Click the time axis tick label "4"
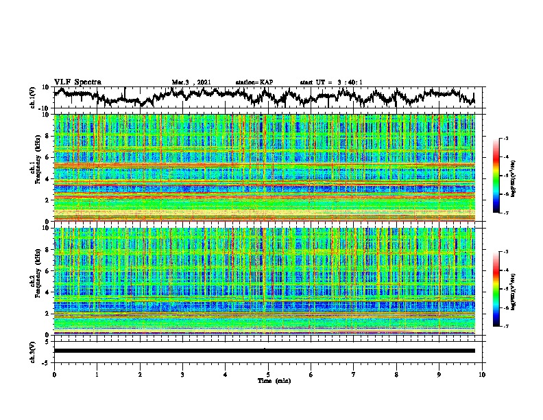 (226, 375)
